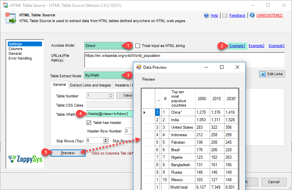Click the Skip Rows (Top) input field
The width and height of the screenshot is (292, 190).
pyautogui.click(x=95, y=141)
